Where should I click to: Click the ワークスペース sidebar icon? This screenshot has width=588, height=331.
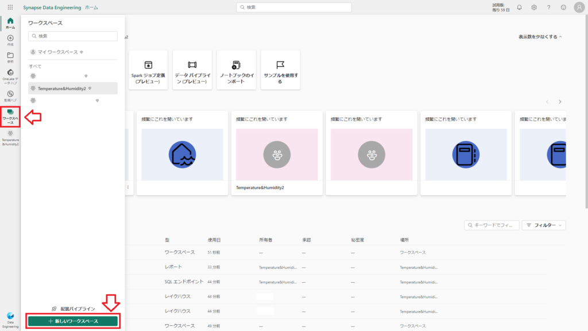pyautogui.click(x=10, y=116)
